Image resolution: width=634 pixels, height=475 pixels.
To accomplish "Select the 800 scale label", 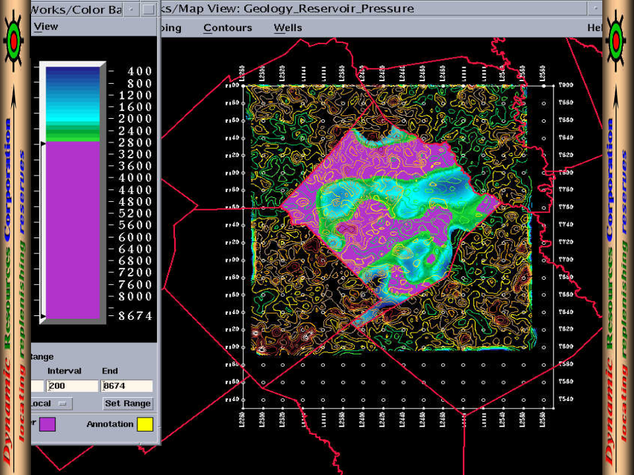I will tap(140, 84).
